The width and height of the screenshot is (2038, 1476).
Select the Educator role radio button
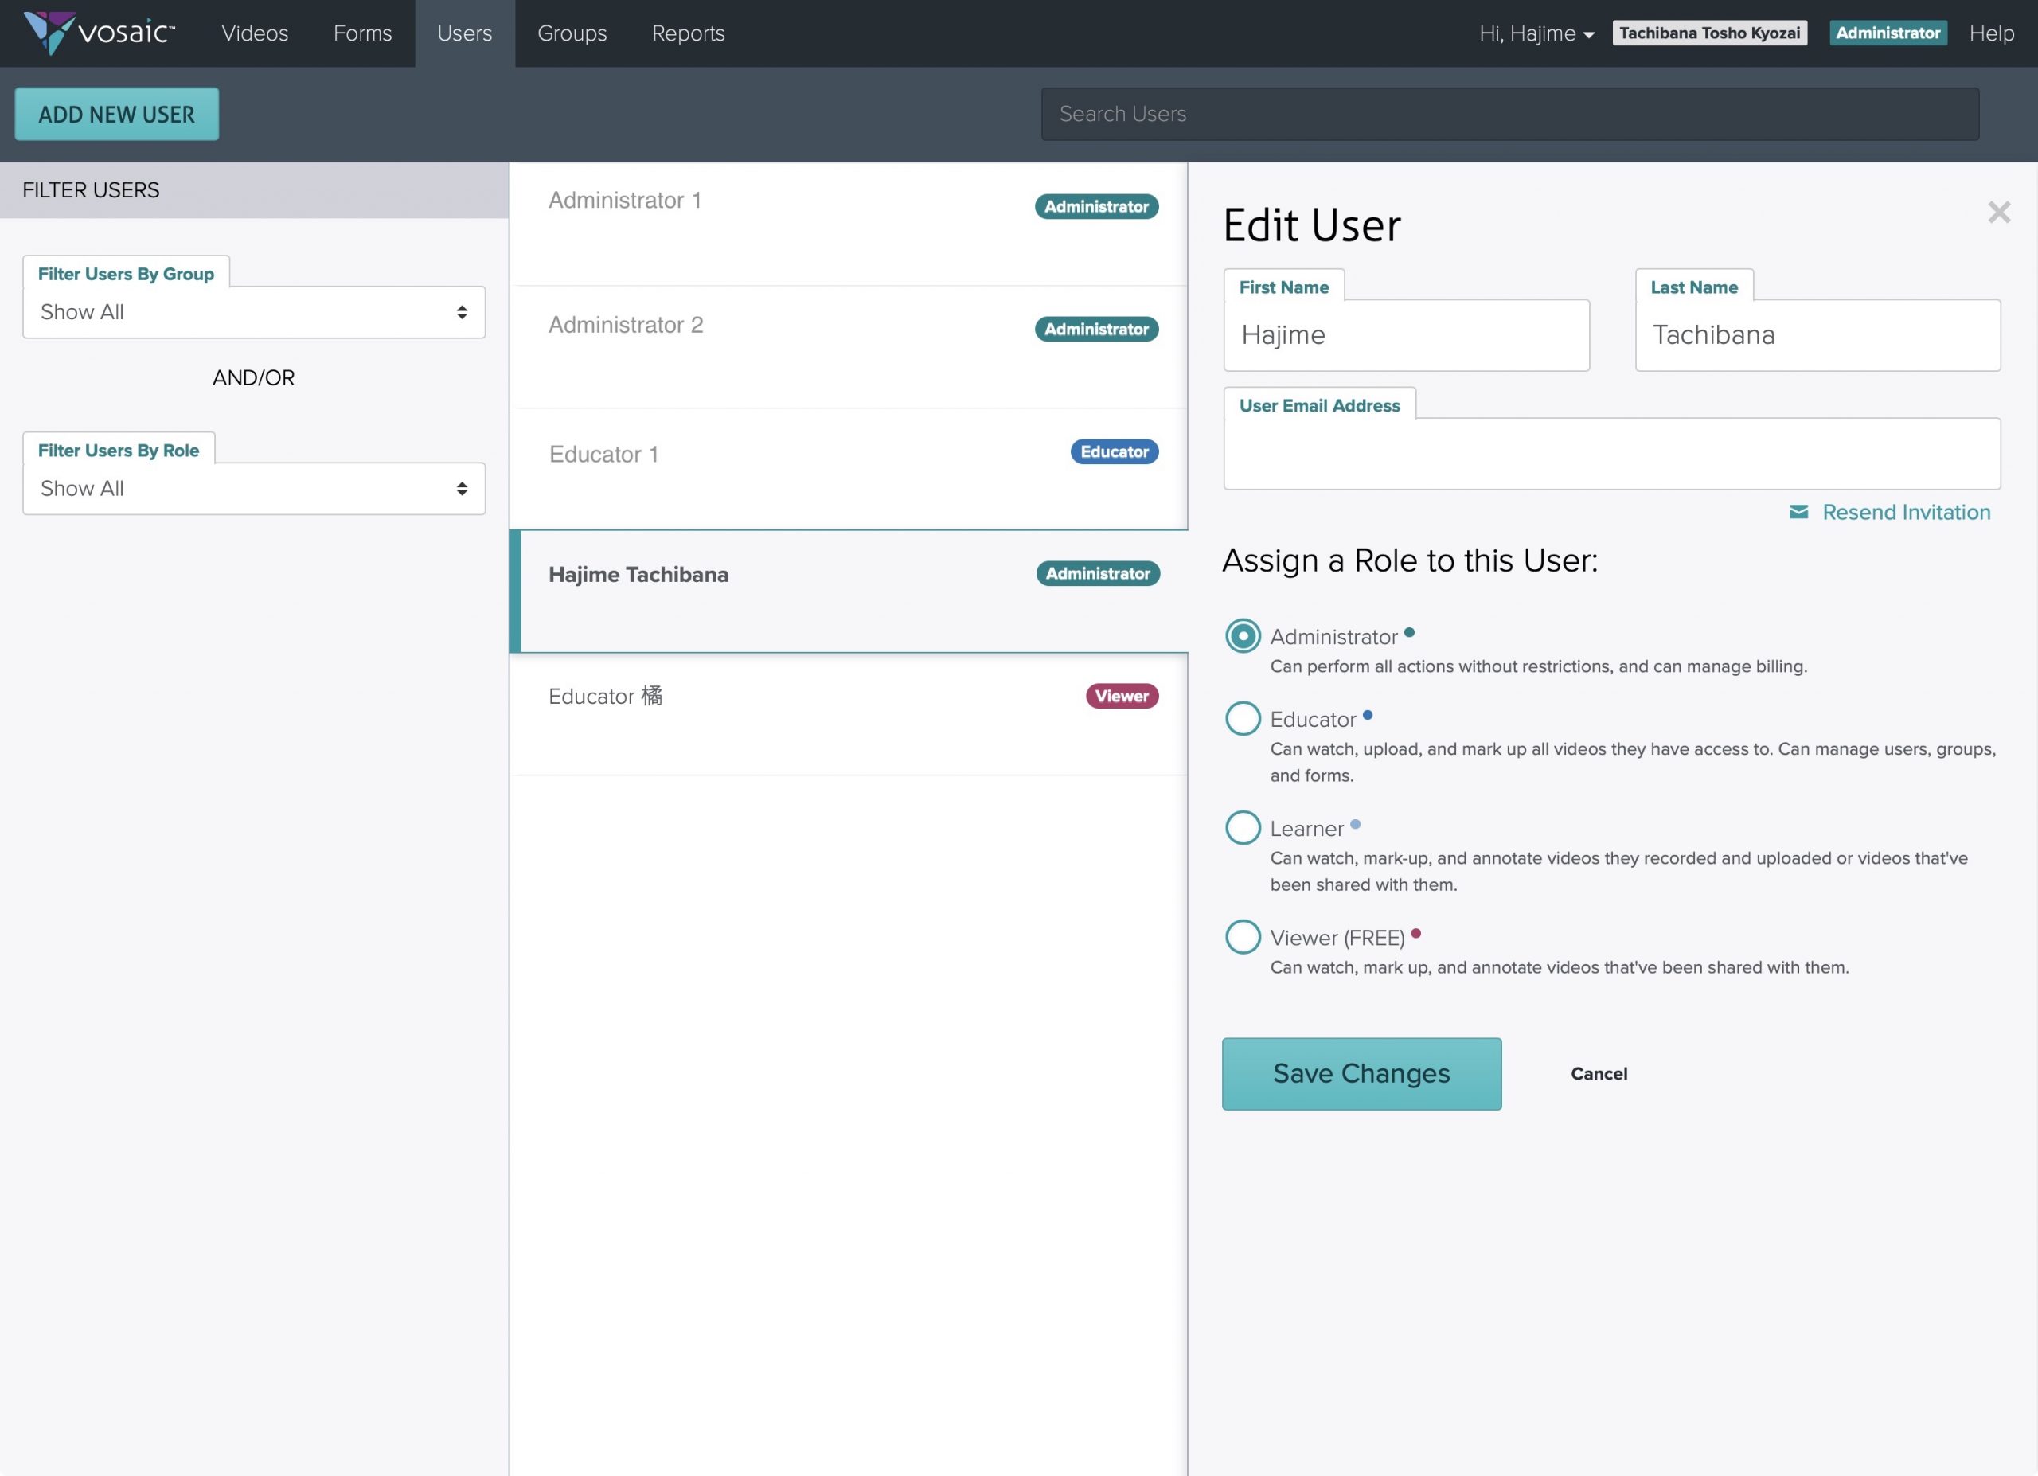coord(1243,719)
